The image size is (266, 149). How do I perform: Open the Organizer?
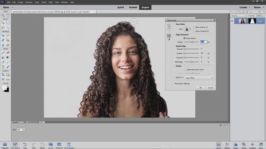[x=59, y=145]
